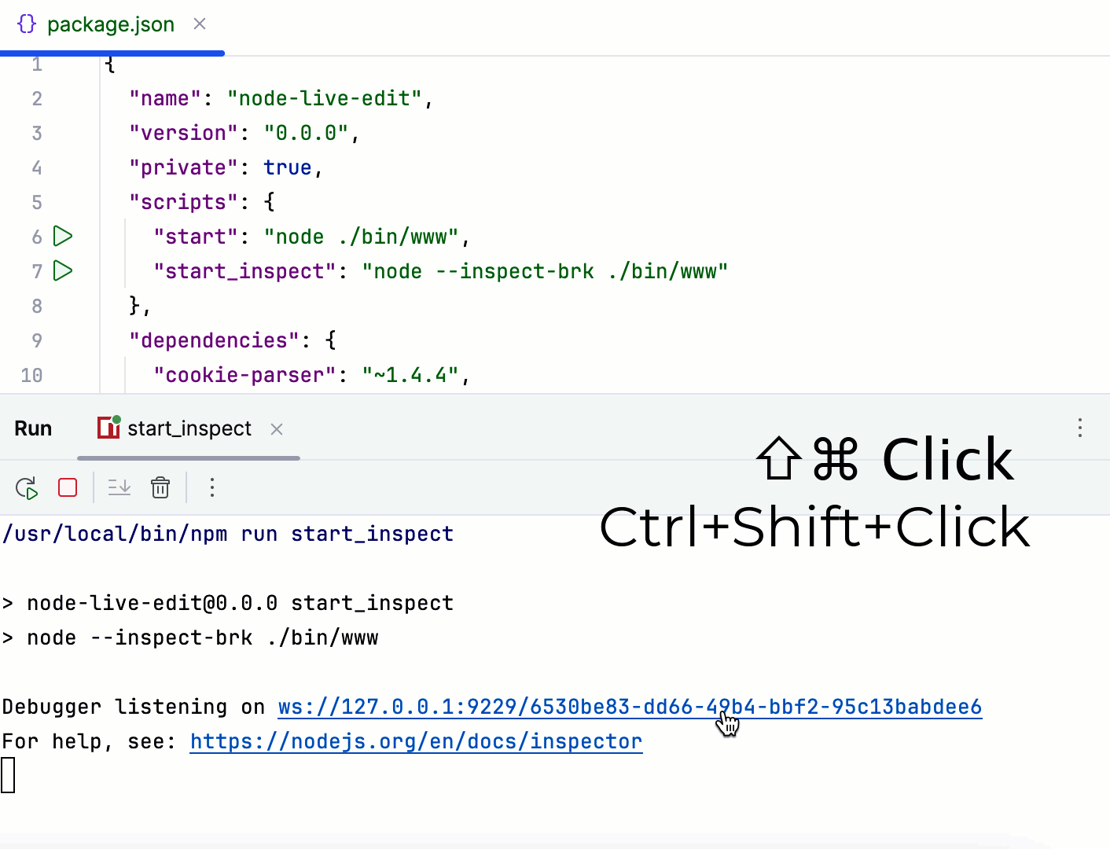
Task: Open the Run tool window kebab menu
Action: click(x=1080, y=428)
